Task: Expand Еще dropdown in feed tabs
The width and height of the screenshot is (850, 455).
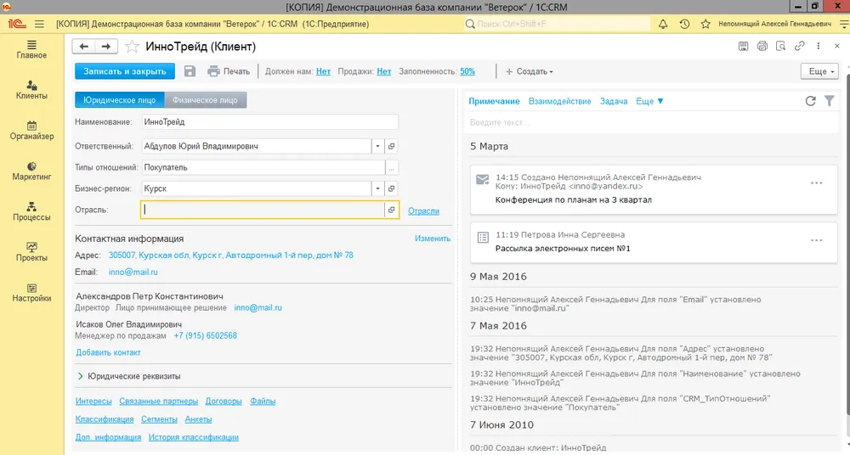Action: (x=649, y=101)
